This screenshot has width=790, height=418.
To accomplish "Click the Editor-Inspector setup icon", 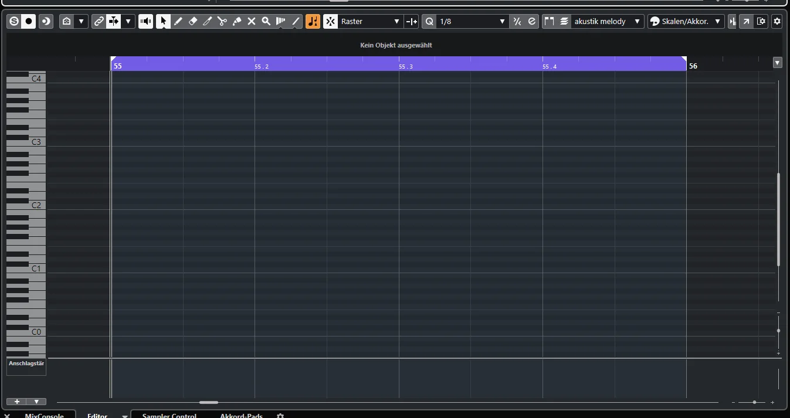I will (67, 22).
